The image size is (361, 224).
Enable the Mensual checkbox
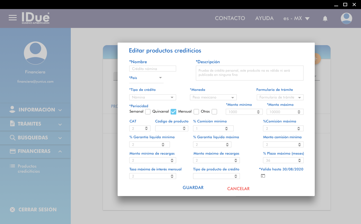coord(196,112)
